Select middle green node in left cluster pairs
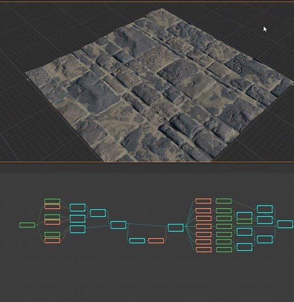This screenshot has width=294, height=302. (52, 217)
